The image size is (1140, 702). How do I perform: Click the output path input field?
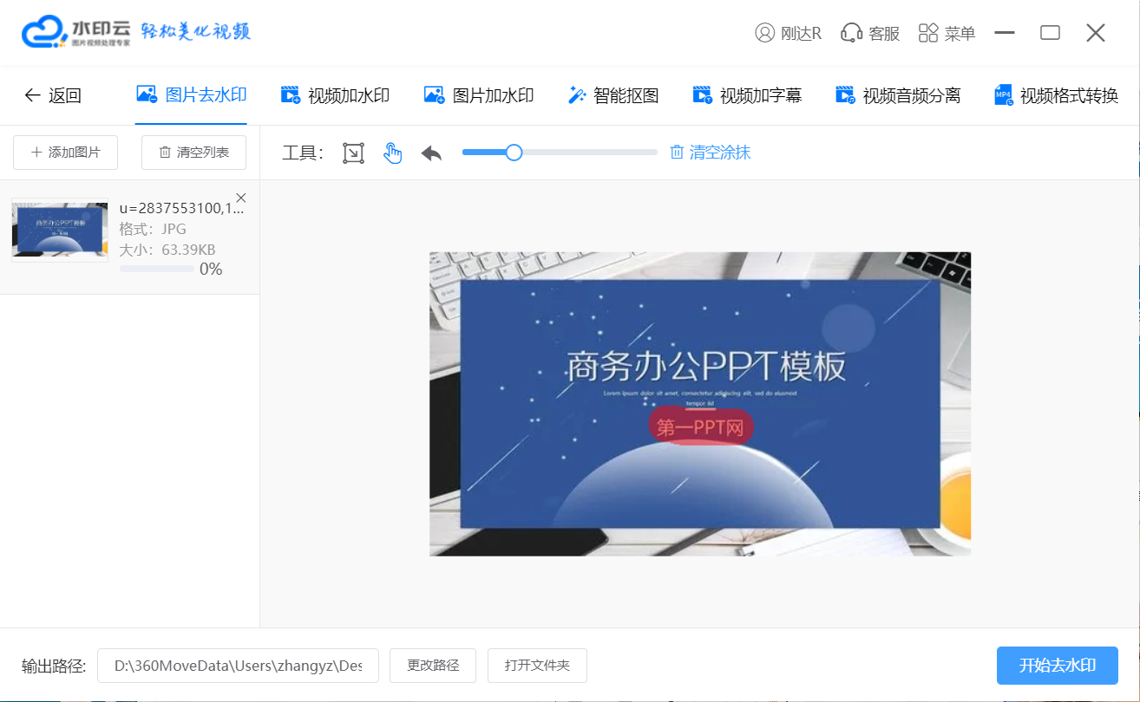pyautogui.click(x=238, y=666)
